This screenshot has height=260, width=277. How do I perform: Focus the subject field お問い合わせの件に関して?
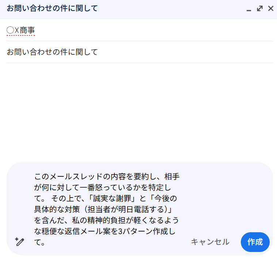[52, 52]
